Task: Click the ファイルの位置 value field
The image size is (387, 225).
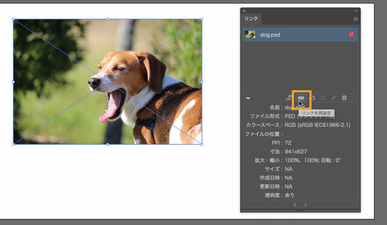Action: point(288,134)
